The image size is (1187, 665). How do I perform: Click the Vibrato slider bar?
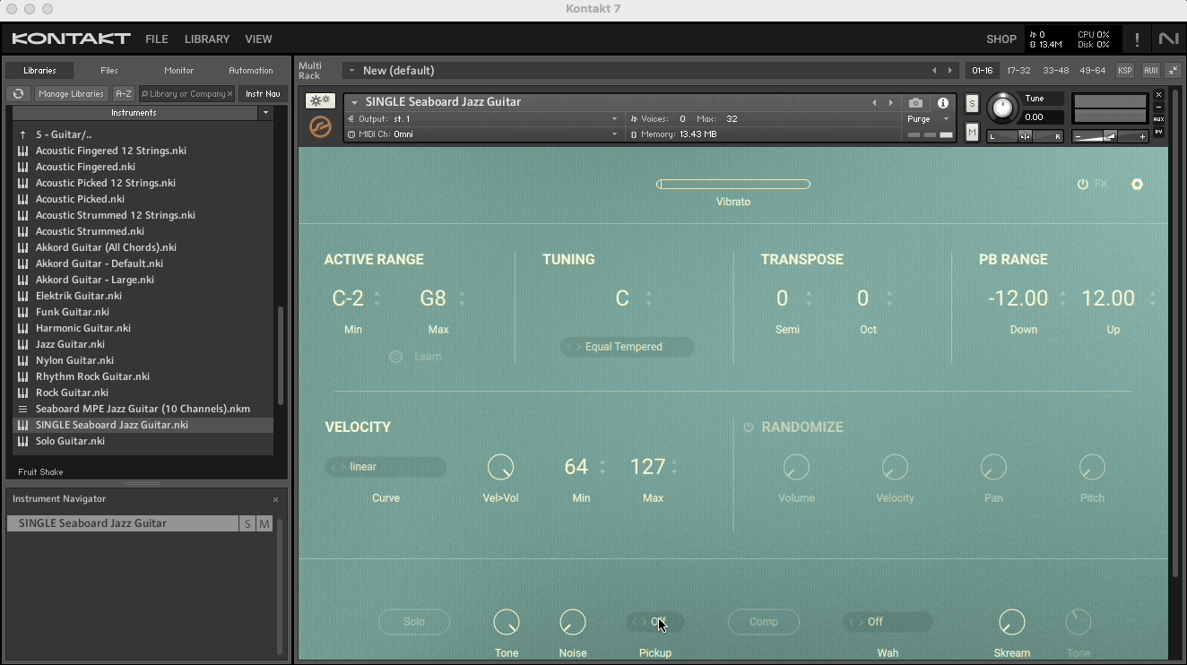pyautogui.click(x=733, y=185)
